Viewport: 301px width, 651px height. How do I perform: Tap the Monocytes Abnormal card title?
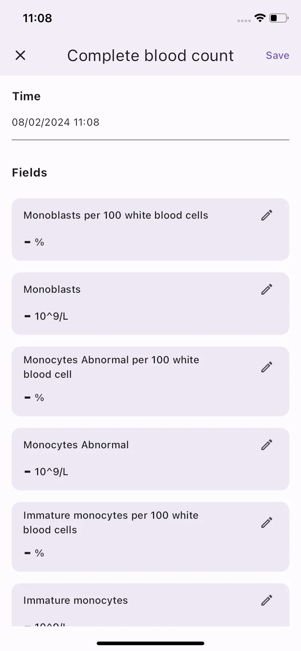pos(76,445)
